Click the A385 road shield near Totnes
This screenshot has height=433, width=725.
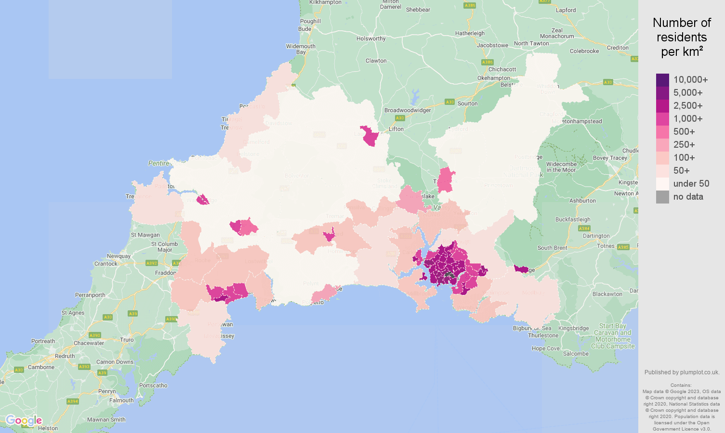[623, 247]
